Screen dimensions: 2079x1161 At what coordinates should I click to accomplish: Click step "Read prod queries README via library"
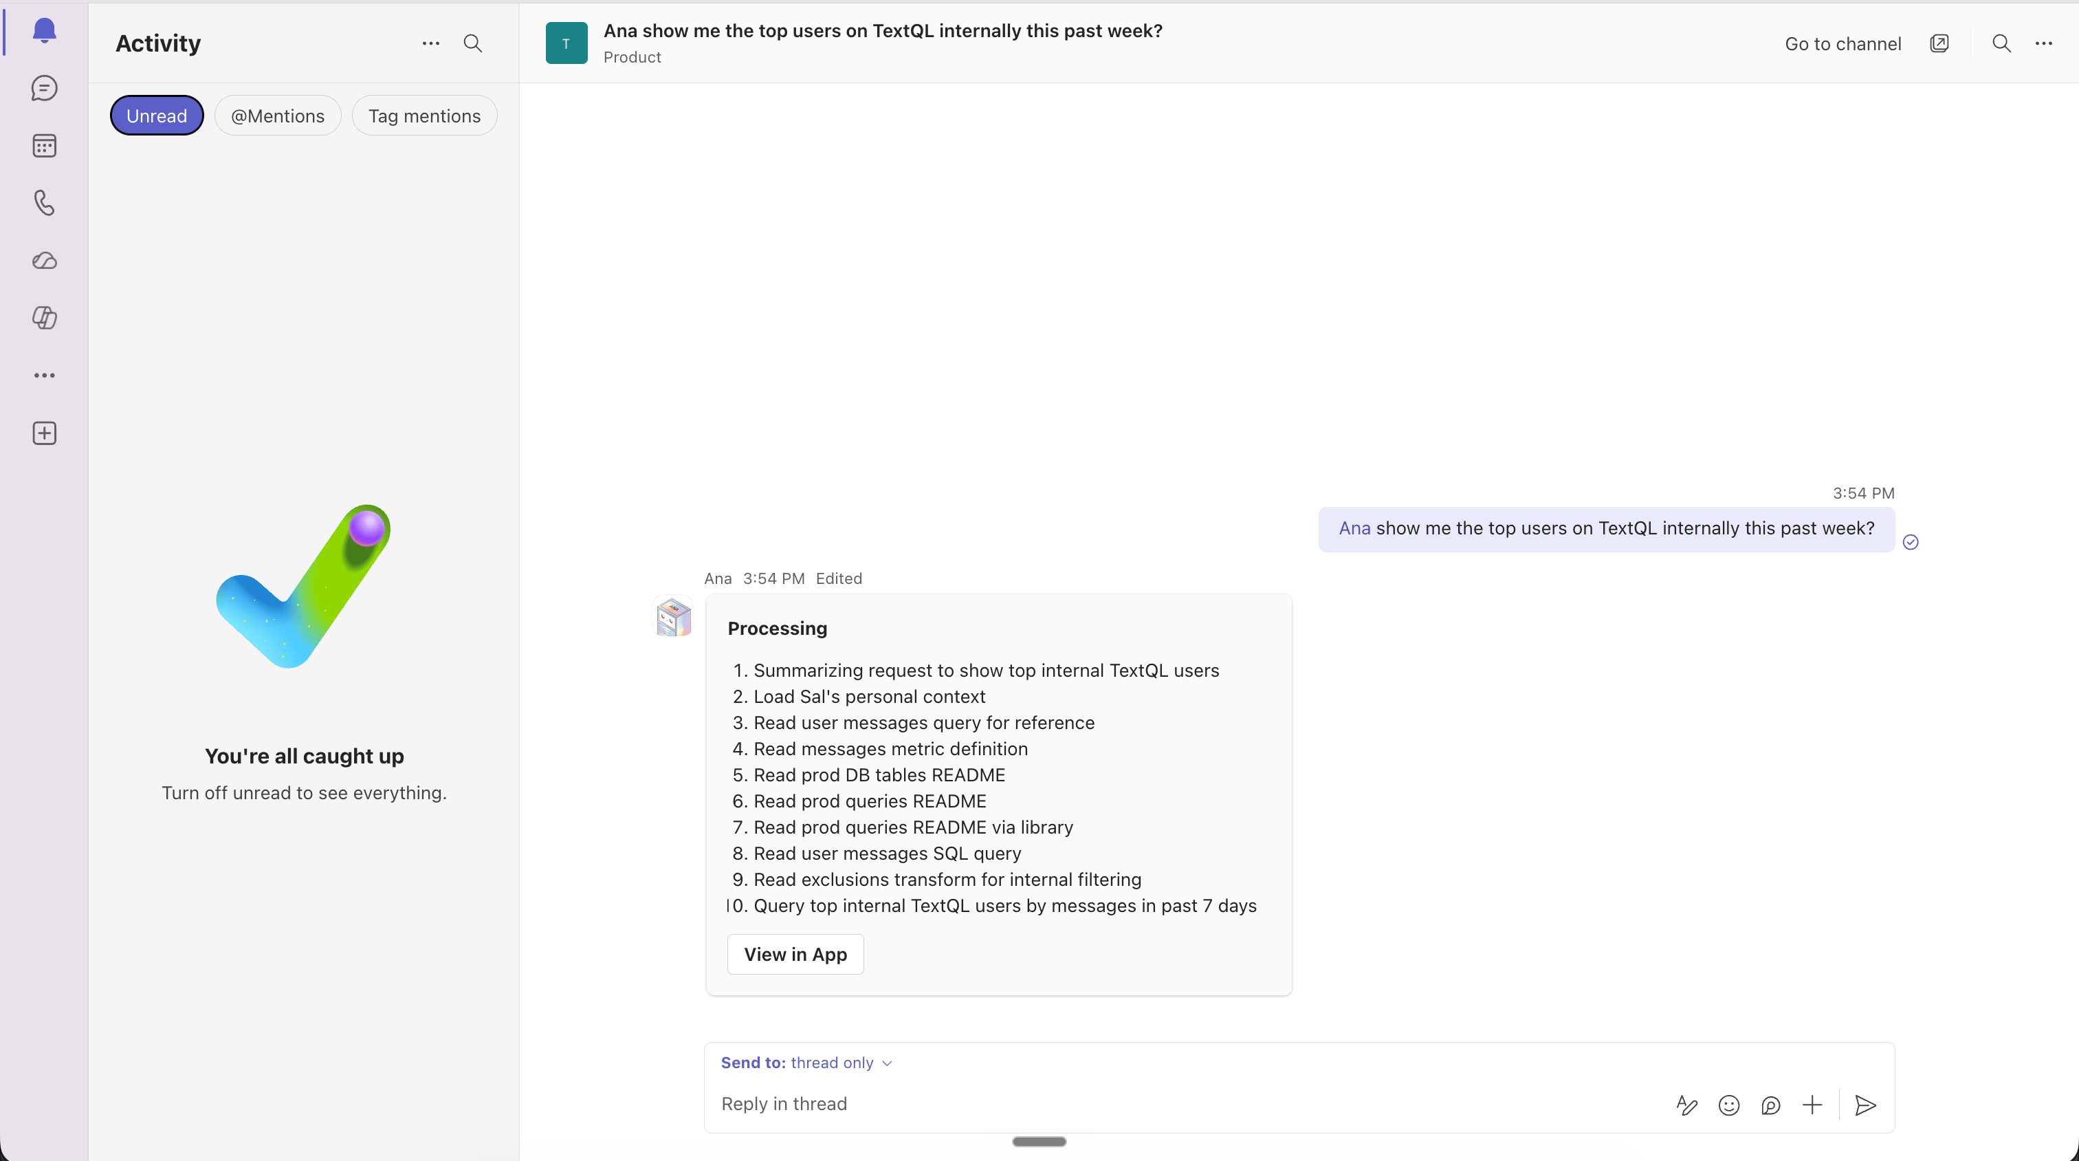click(913, 827)
